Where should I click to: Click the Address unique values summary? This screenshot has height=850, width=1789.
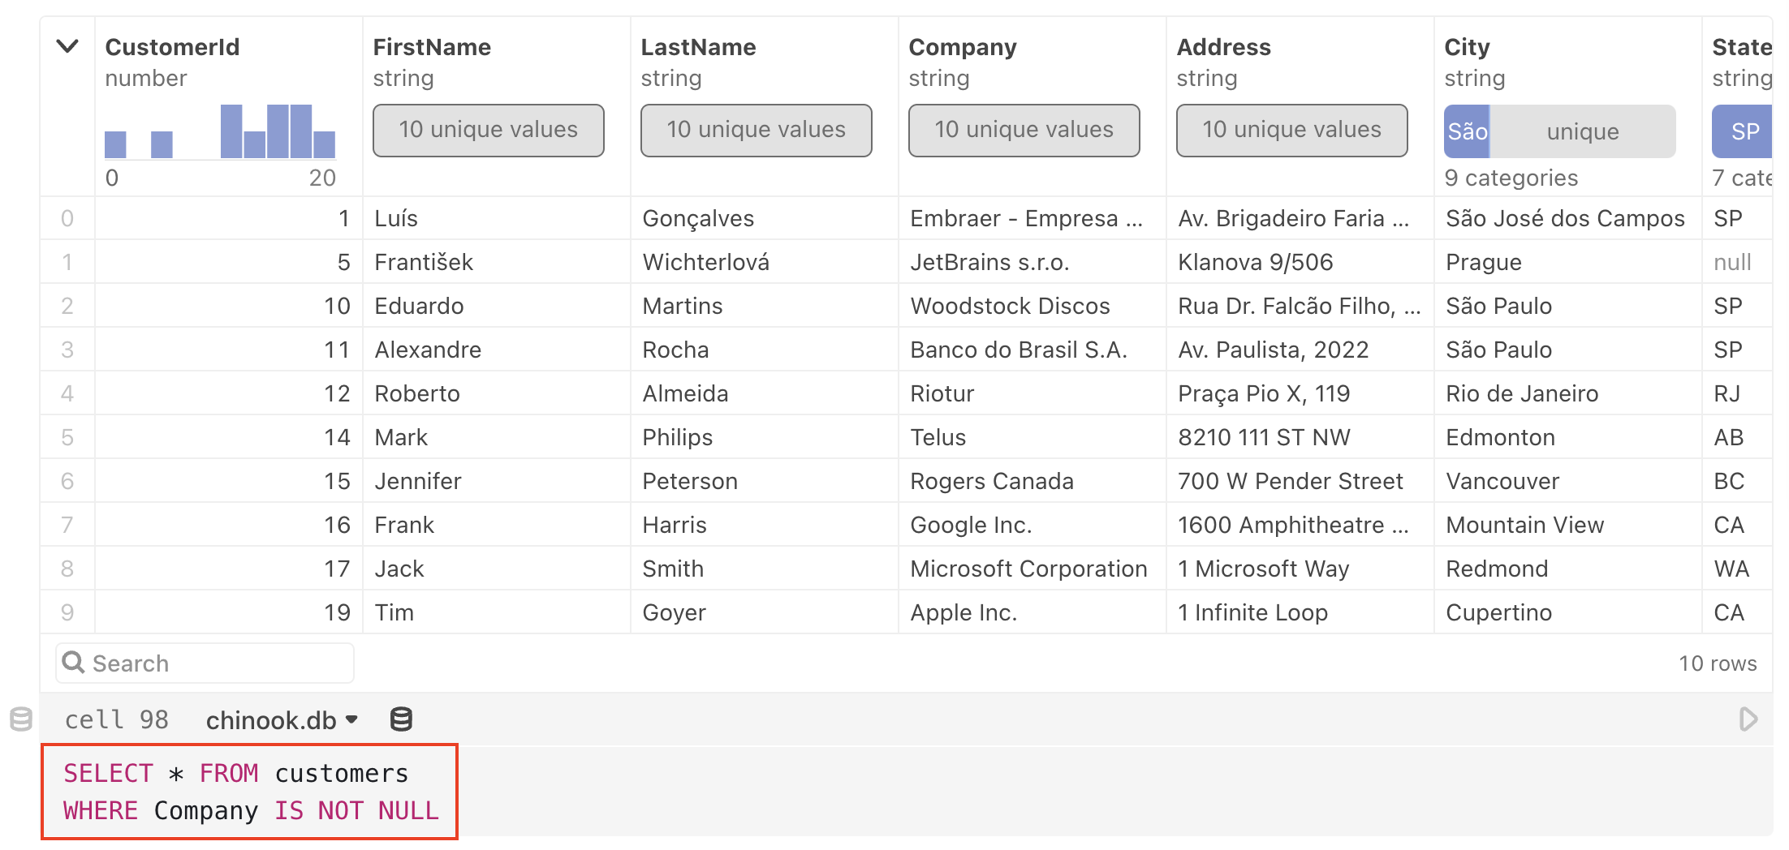click(x=1292, y=130)
